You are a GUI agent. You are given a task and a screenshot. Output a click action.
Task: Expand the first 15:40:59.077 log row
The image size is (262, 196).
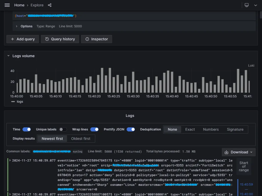tap(10, 160)
